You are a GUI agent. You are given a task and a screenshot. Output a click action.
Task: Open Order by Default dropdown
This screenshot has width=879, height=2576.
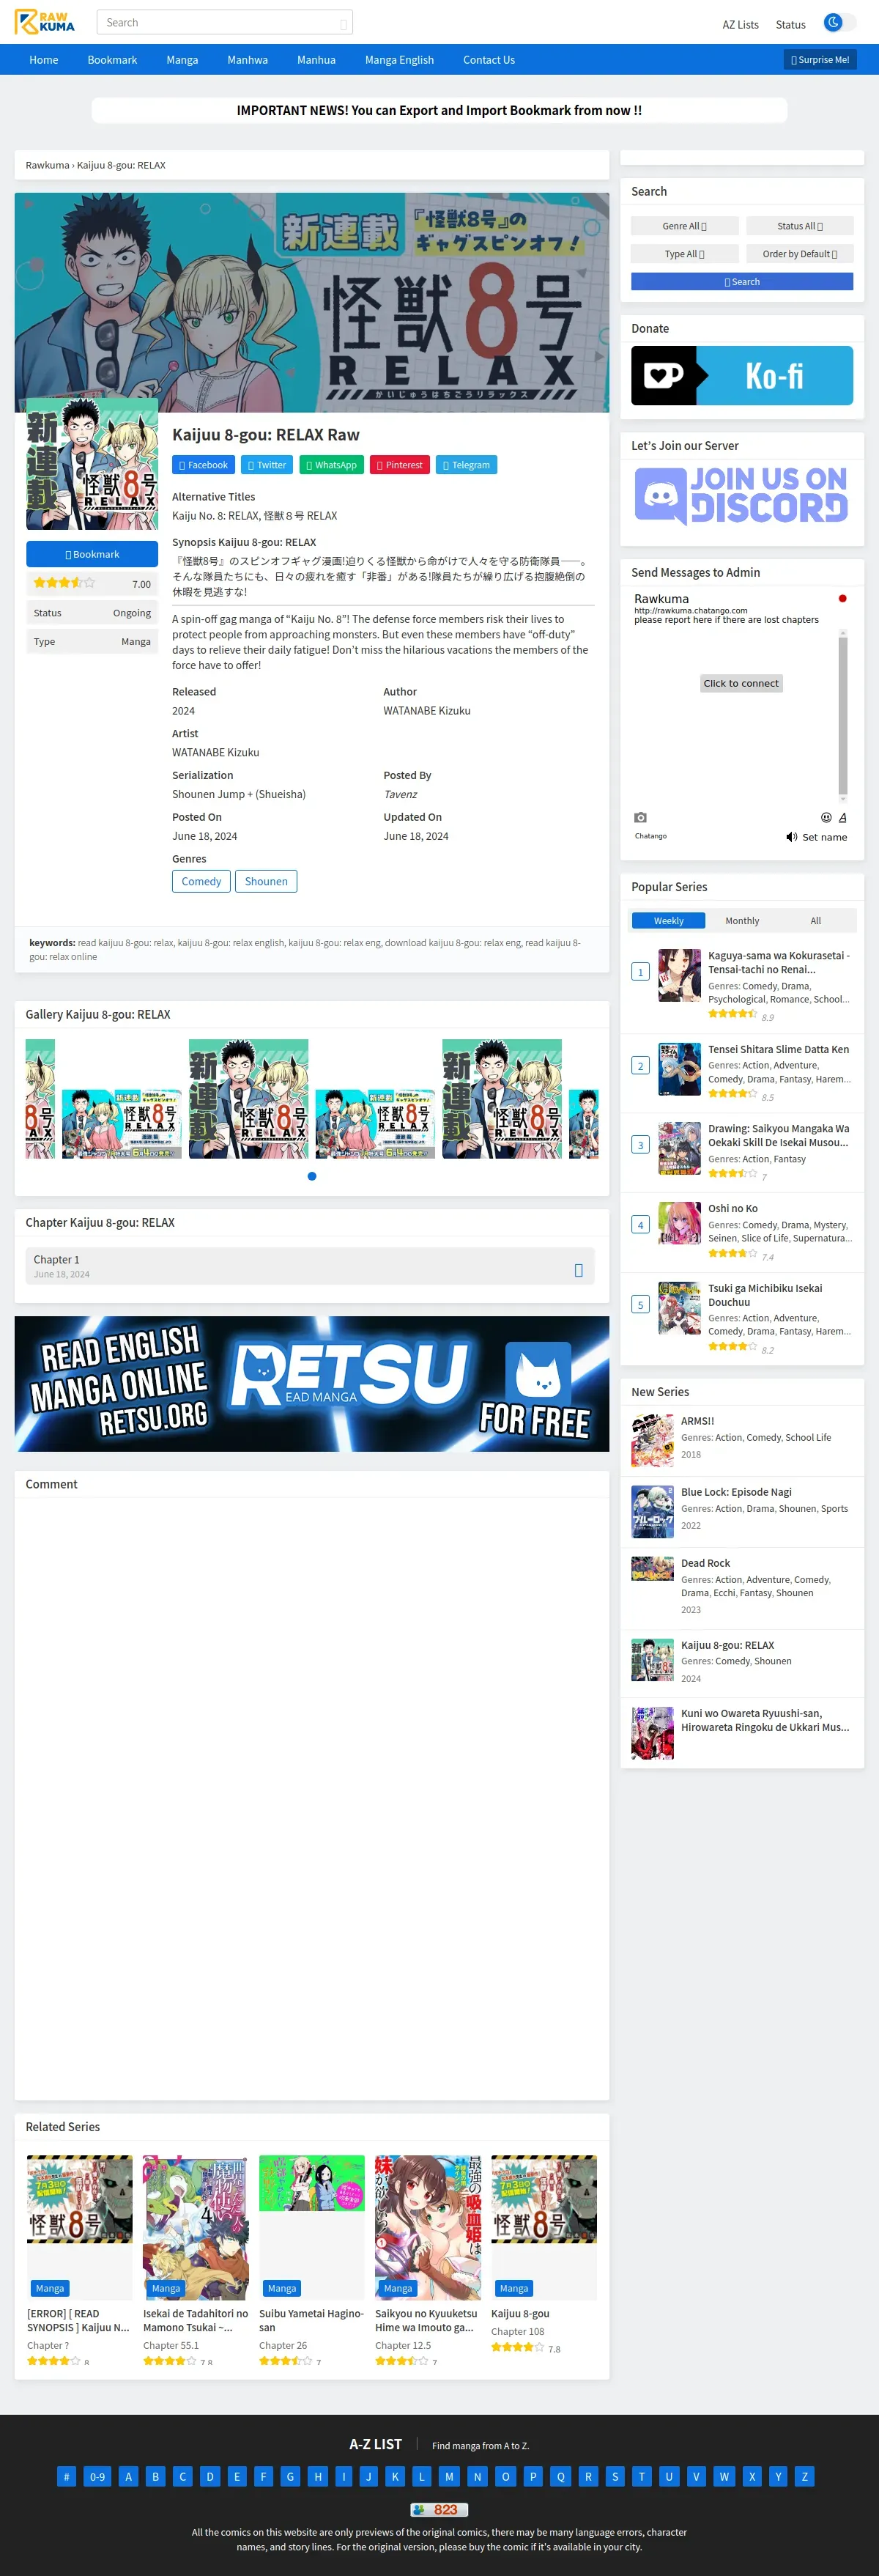pos(800,254)
